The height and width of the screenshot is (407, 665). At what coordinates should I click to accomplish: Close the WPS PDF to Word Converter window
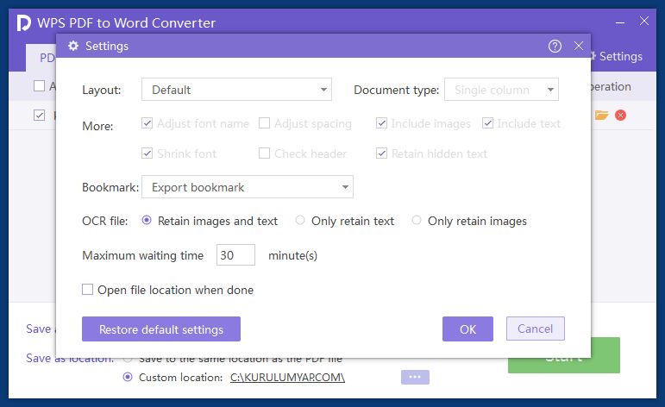(x=643, y=21)
